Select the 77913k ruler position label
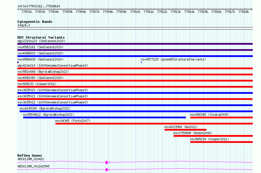 176,12
